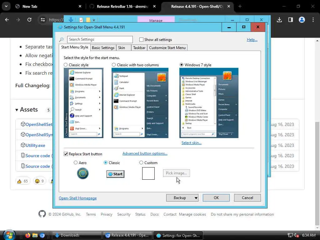Click the site information icon in address bar
320x240 pixels.
[x=42, y=20]
